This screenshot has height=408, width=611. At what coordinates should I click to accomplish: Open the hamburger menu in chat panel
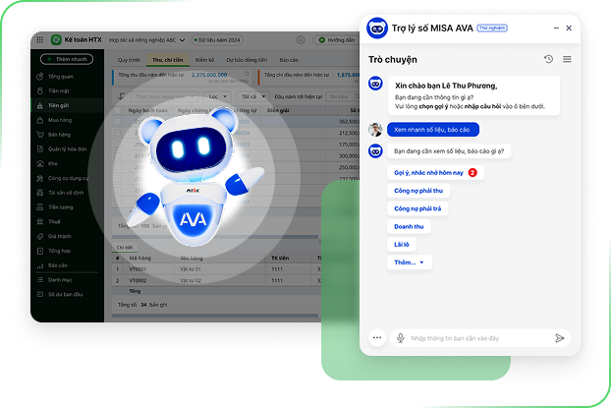pyautogui.click(x=567, y=60)
